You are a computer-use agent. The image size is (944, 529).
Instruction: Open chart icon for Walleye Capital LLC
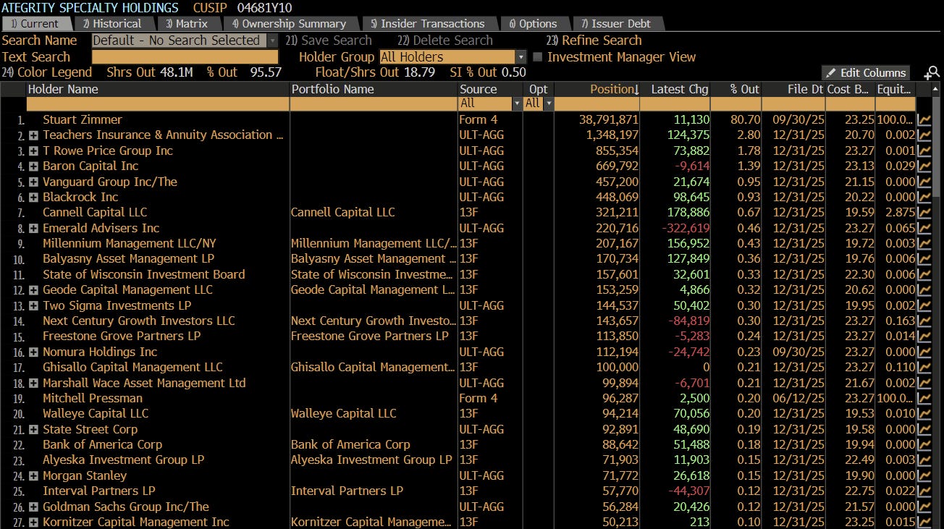point(924,414)
